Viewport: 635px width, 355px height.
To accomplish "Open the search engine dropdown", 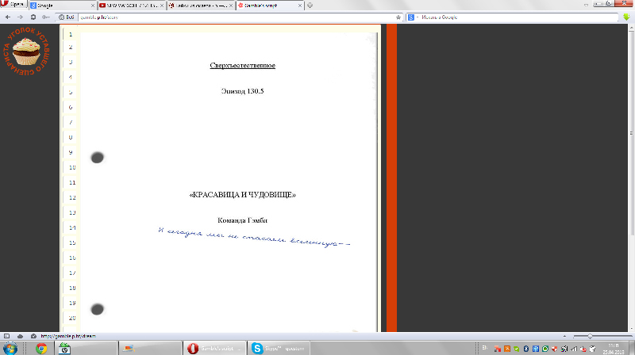I will [x=413, y=17].
